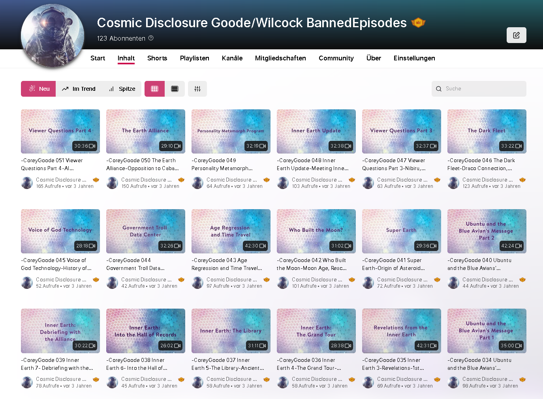This screenshot has width=543, height=399.
Task: Open the Über tab
Action: tap(374, 58)
